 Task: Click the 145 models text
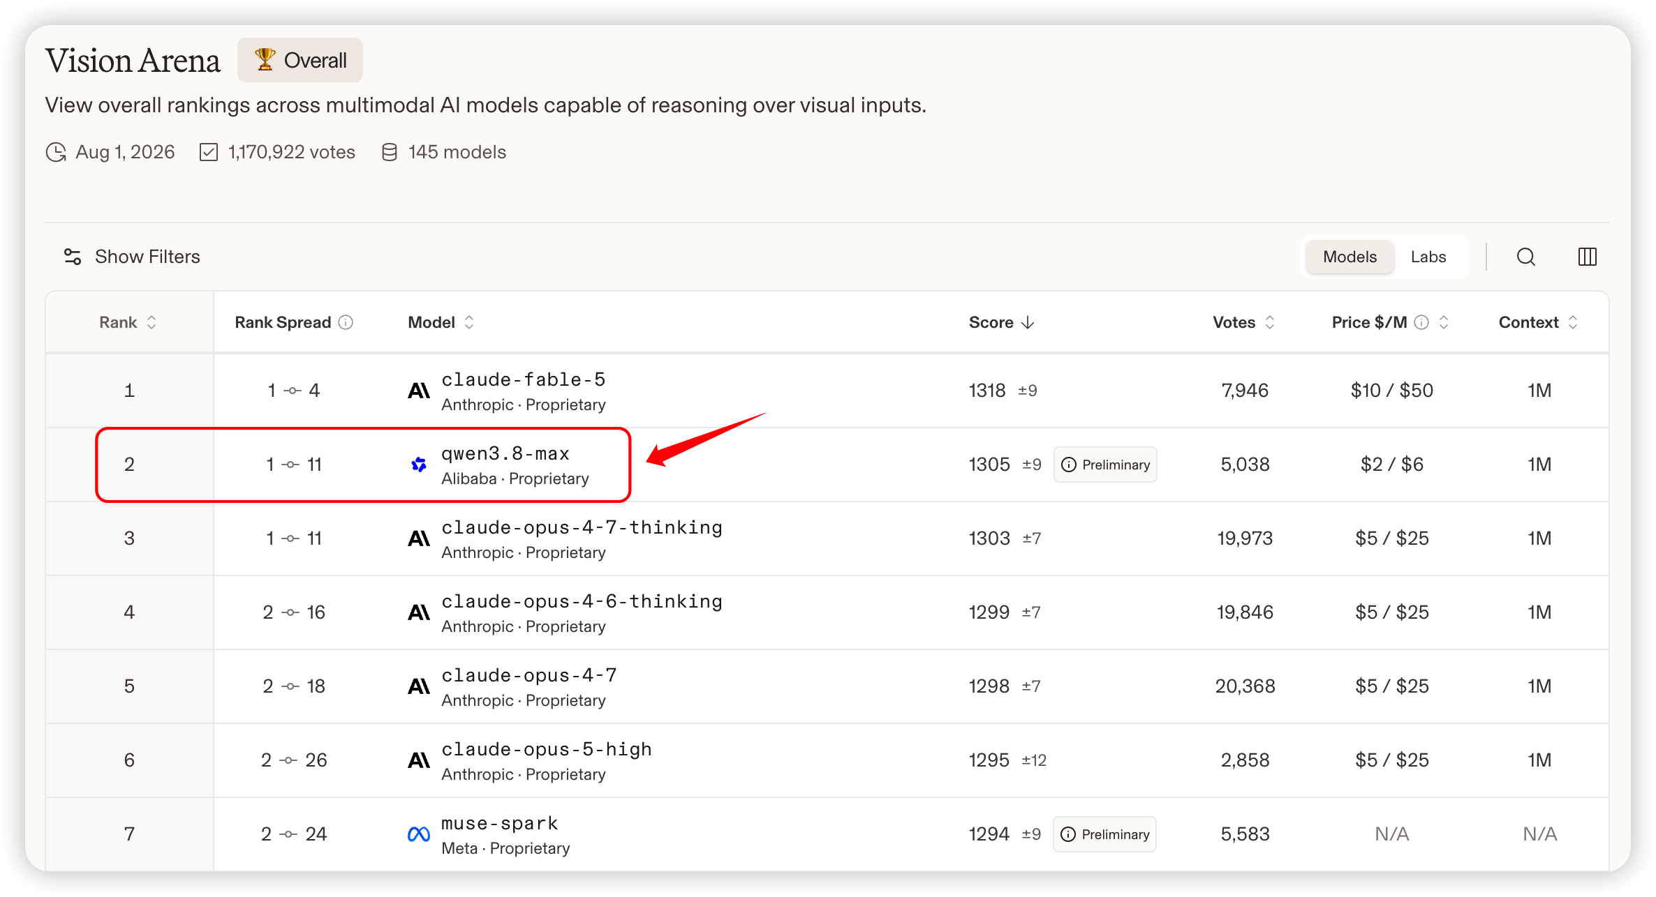pos(457,152)
